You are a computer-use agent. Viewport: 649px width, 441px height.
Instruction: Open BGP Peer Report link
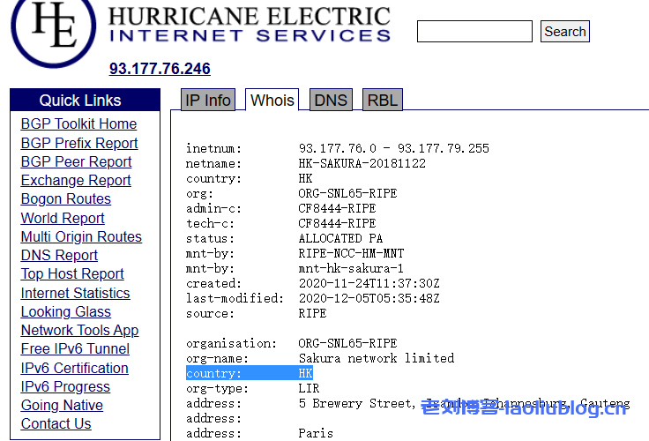(x=76, y=161)
